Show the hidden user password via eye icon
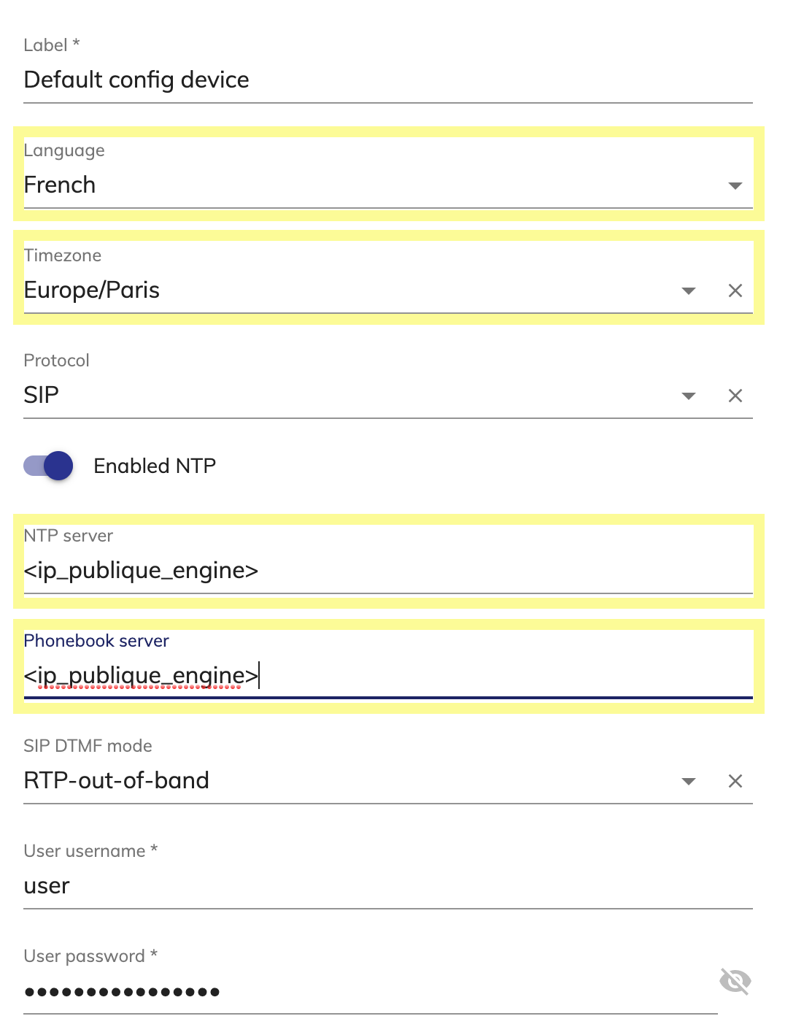Screen dimensions: 804x1035 pyautogui.click(x=735, y=981)
